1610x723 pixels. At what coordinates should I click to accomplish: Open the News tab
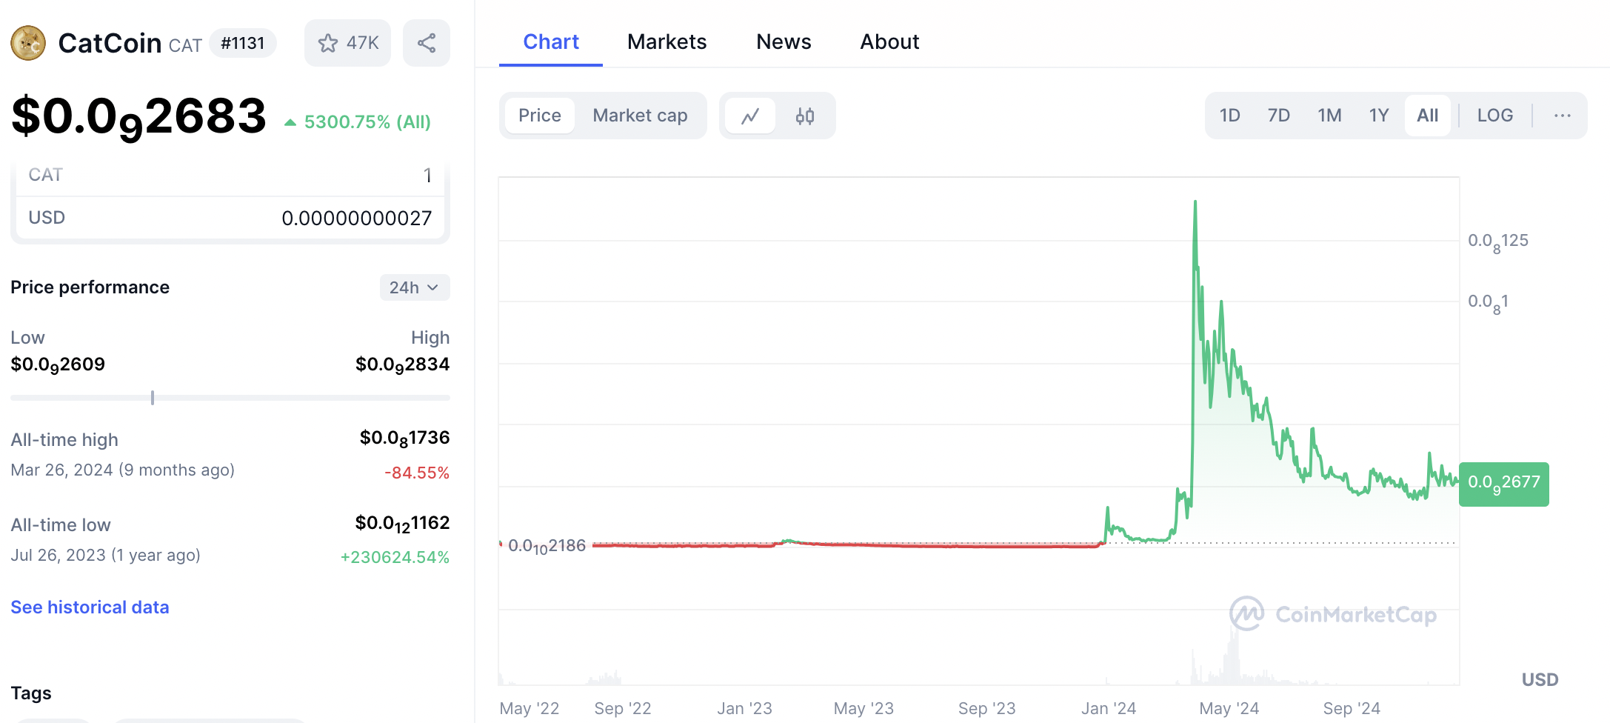[784, 41]
